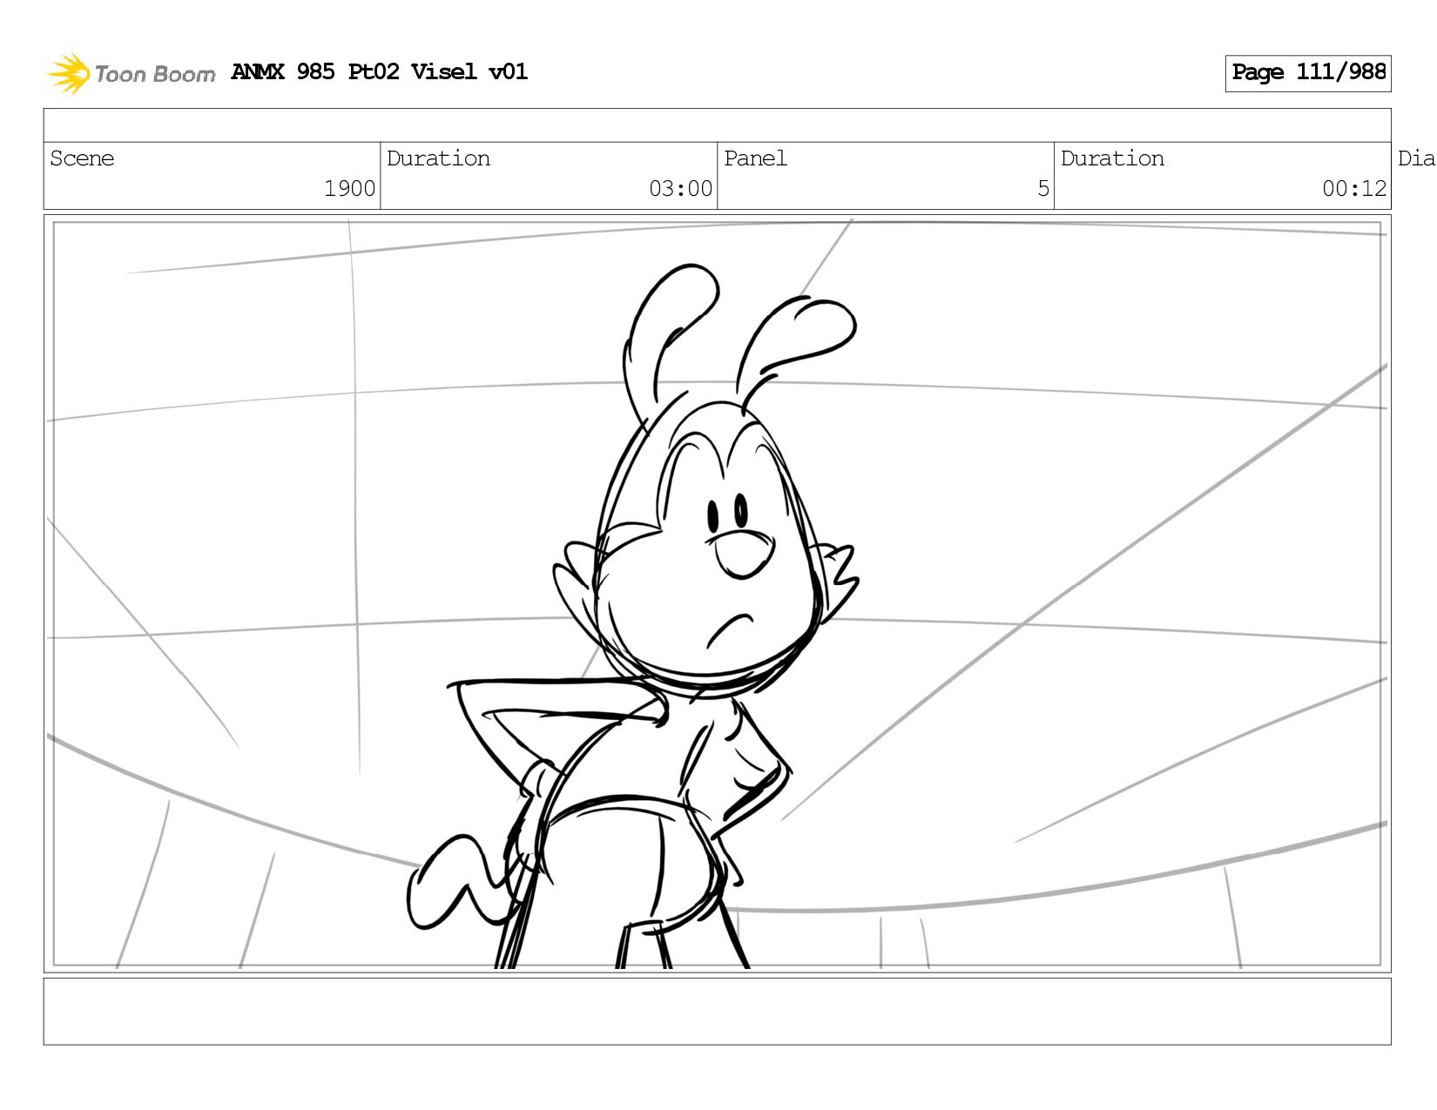Screen dimensions: 1437x1110
Task: Click the 'Scene' label
Action: click(82, 158)
